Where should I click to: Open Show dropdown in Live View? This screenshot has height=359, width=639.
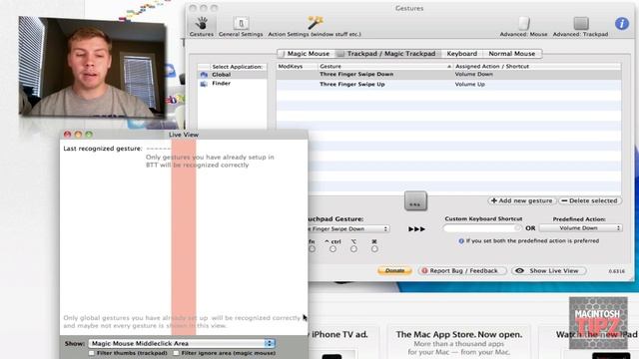pos(182,343)
